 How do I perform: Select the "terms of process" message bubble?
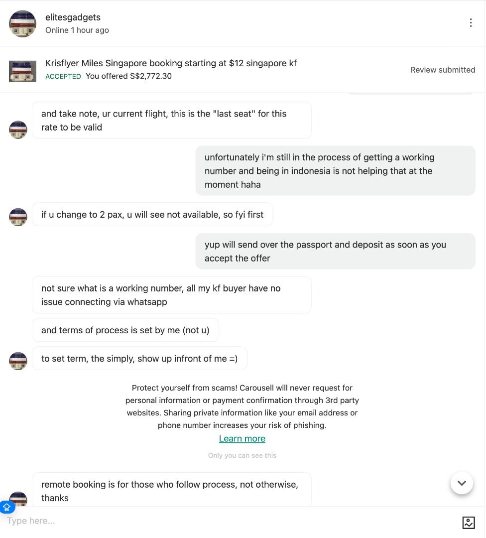(125, 330)
